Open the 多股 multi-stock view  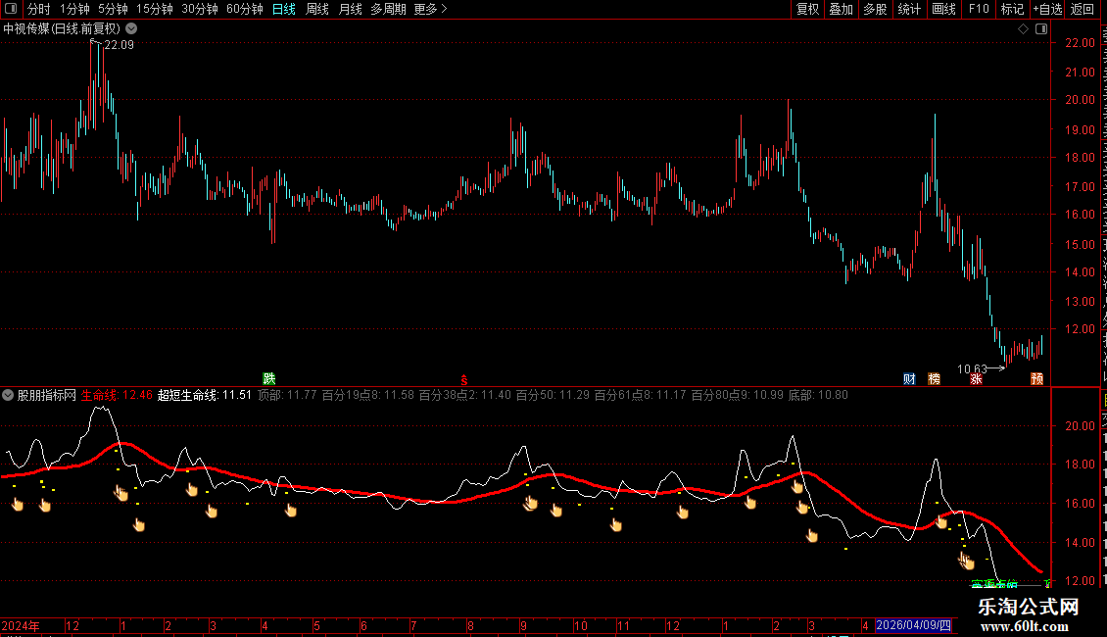coord(875,9)
